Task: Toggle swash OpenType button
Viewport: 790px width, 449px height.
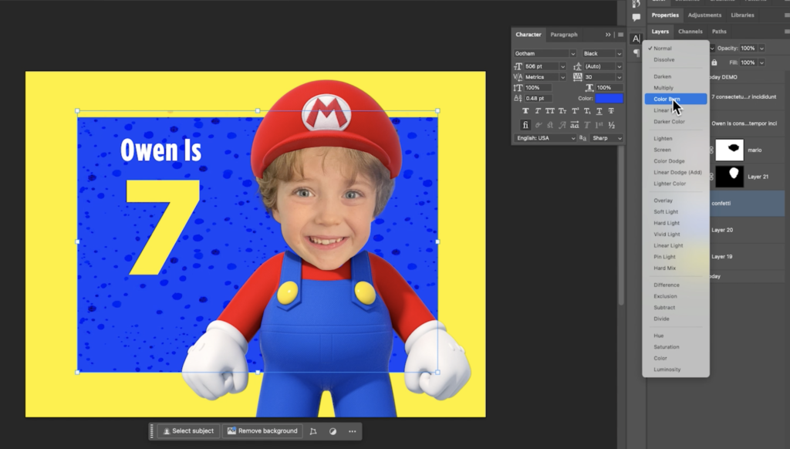Action: click(x=562, y=125)
